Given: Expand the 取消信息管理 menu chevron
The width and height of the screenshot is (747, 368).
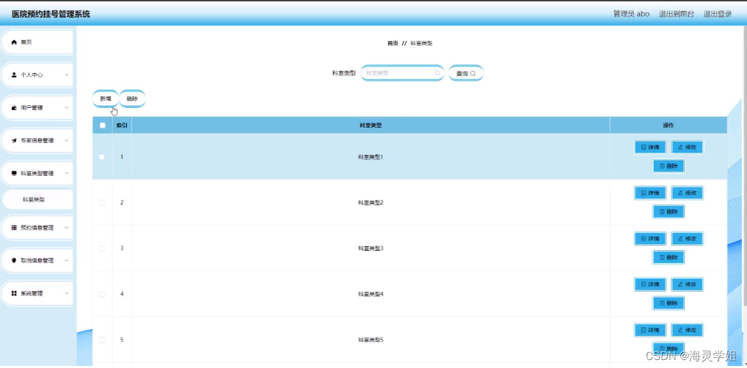Looking at the screenshot, I should 66,261.
